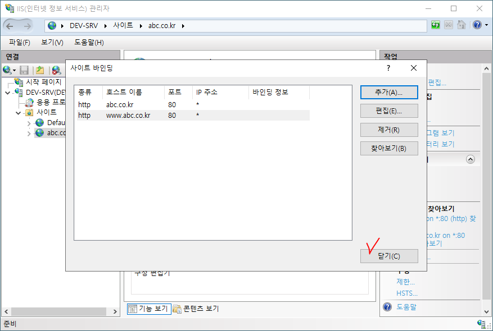Click the 응용 프로그램 풀 node icon
This screenshot has width=493, height=331.
(29, 102)
